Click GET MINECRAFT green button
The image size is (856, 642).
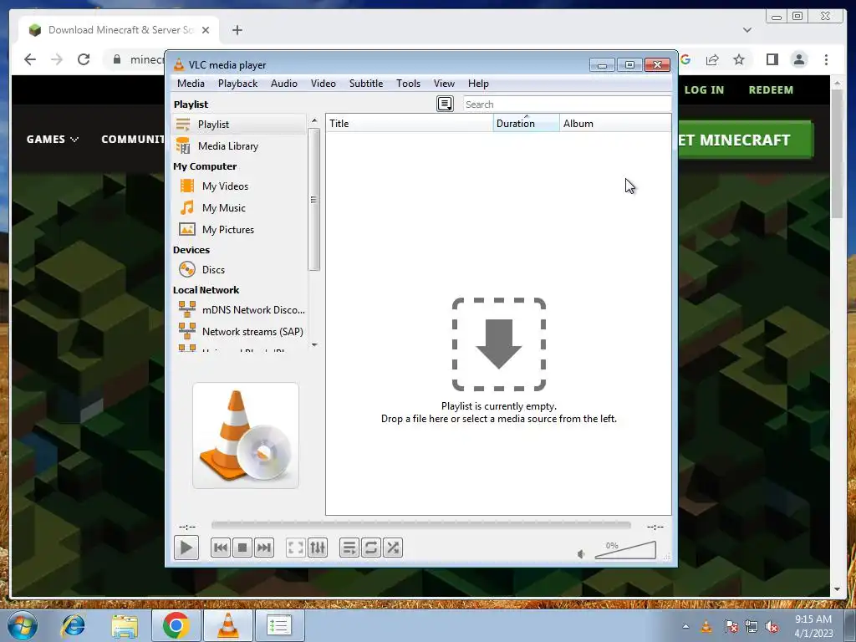click(746, 140)
